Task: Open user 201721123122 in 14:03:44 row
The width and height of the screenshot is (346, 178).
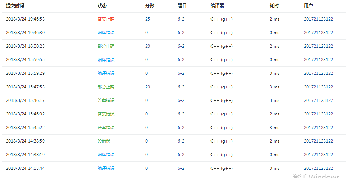Action: (x=318, y=168)
